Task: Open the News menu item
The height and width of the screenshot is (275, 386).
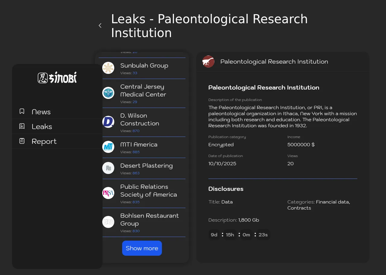Action: tap(41, 112)
